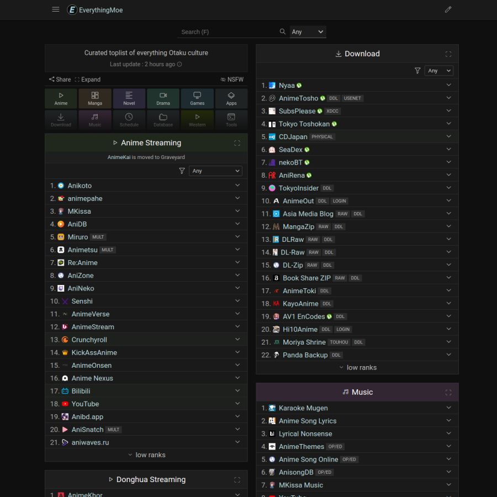The width and height of the screenshot is (497, 497).
Task: Open the SubsPlease link
Action: pos(297,111)
